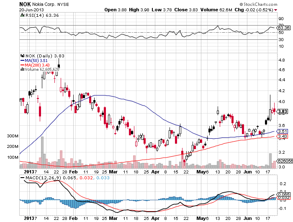
Task: Click the red 3.43 MA(200) price tag
Action: pos(283,137)
